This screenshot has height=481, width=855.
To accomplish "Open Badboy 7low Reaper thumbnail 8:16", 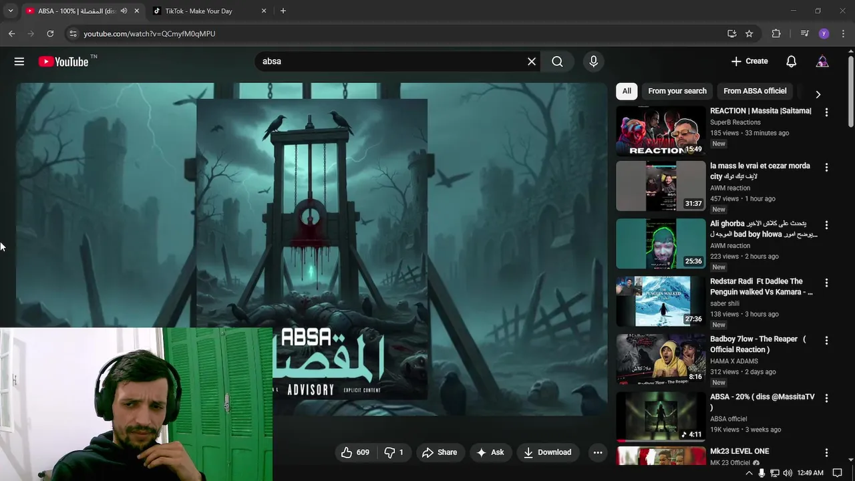I will coord(661,359).
